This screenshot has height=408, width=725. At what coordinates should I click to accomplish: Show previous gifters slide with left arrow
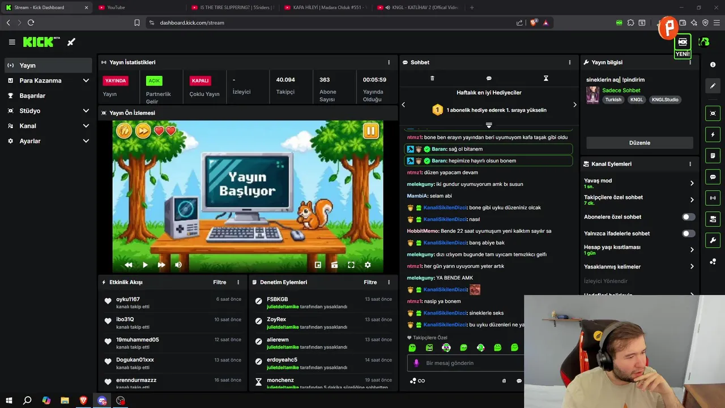(x=403, y=104)
